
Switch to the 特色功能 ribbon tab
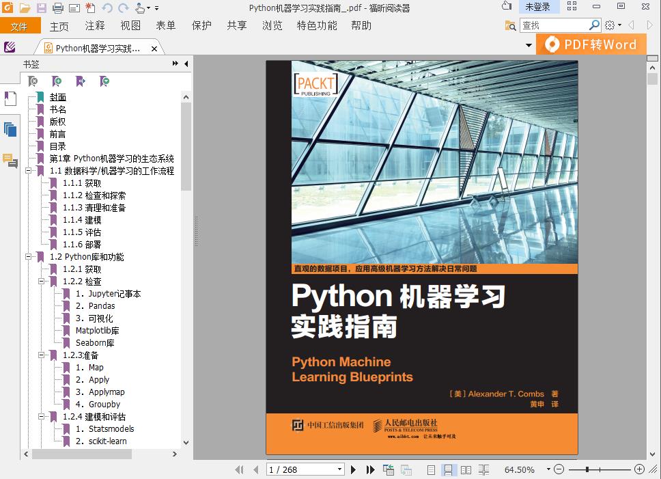click(317, 26)
